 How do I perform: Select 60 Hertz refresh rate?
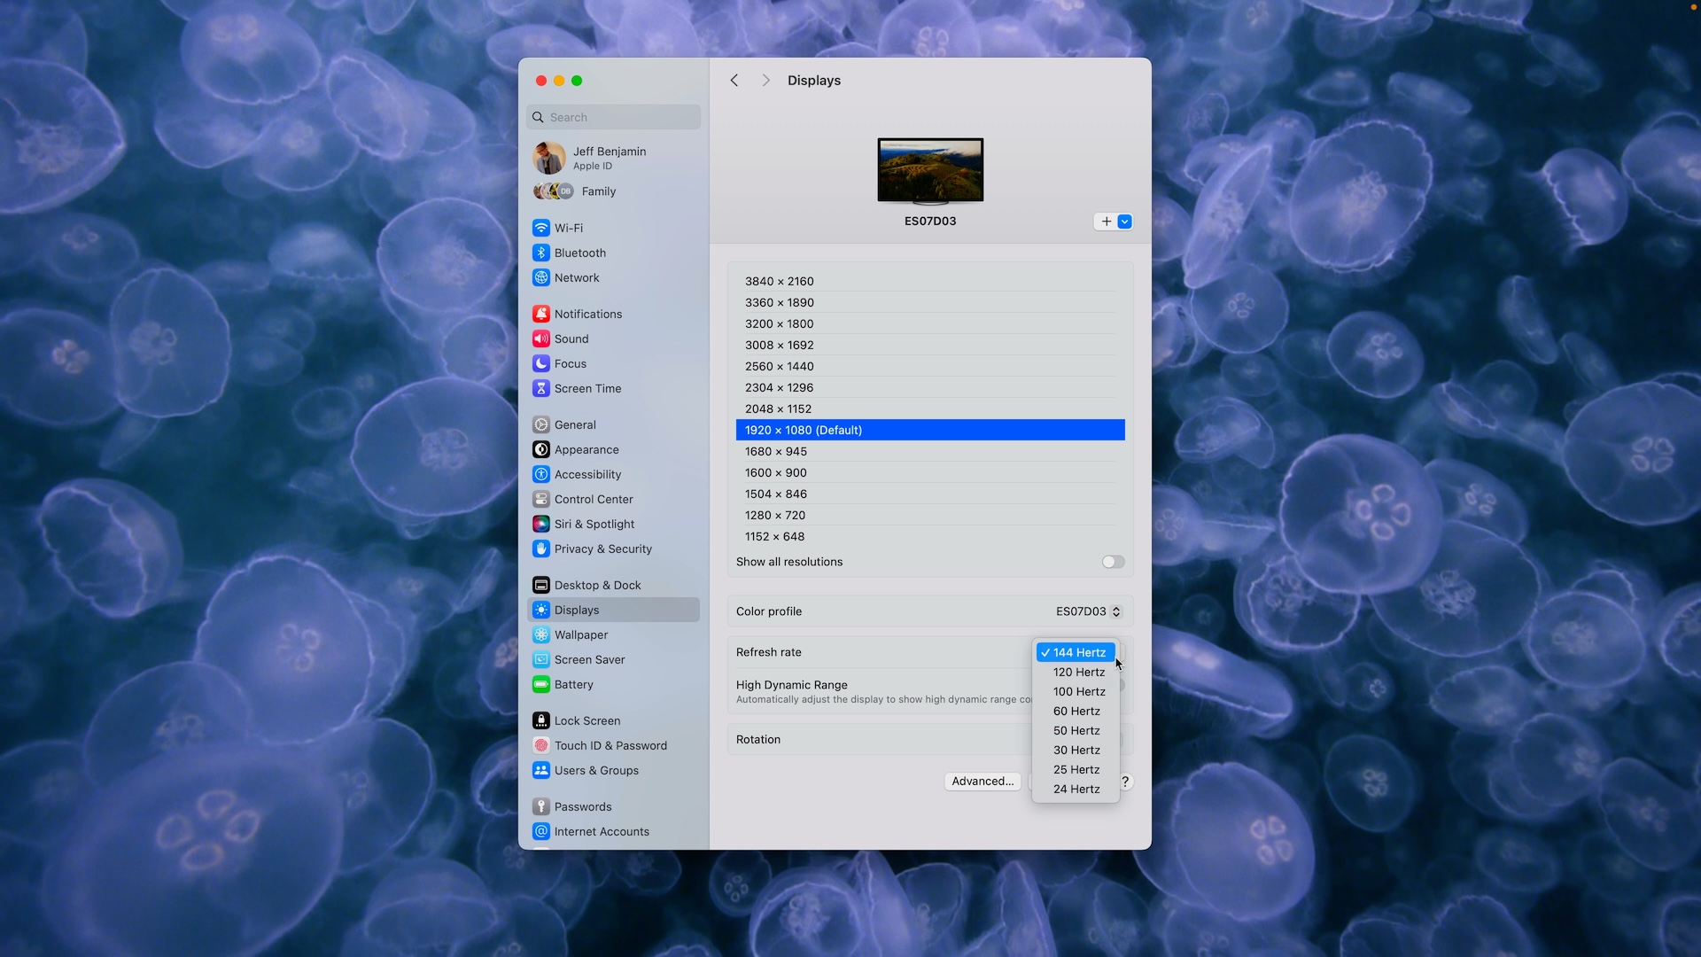click(x=1076, y=711)
